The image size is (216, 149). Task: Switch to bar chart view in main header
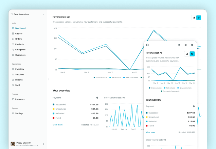tap(194, 18)
